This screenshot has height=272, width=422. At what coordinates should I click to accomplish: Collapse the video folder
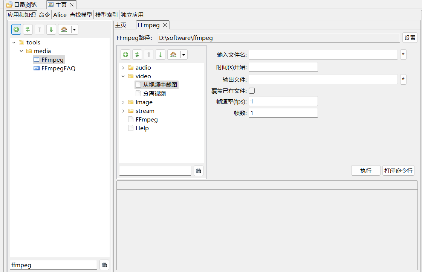[x=123, y=76]
